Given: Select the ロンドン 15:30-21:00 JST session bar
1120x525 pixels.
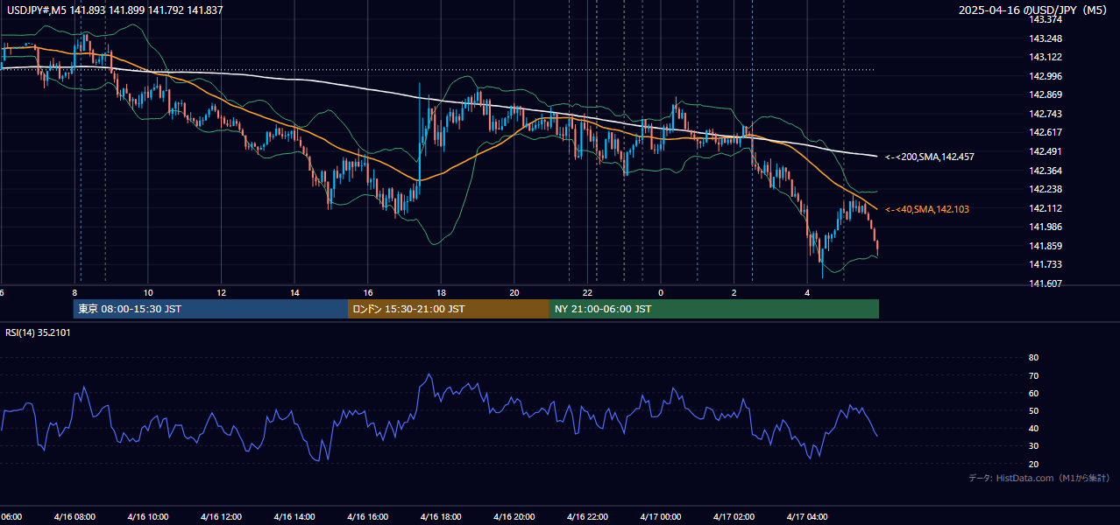Looking at the screenshot, I should 449,309.
